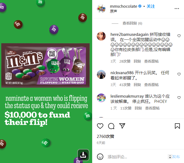Open the emoji picker smiley icon
Screen dimensions: 184x163
coord(100,157)
